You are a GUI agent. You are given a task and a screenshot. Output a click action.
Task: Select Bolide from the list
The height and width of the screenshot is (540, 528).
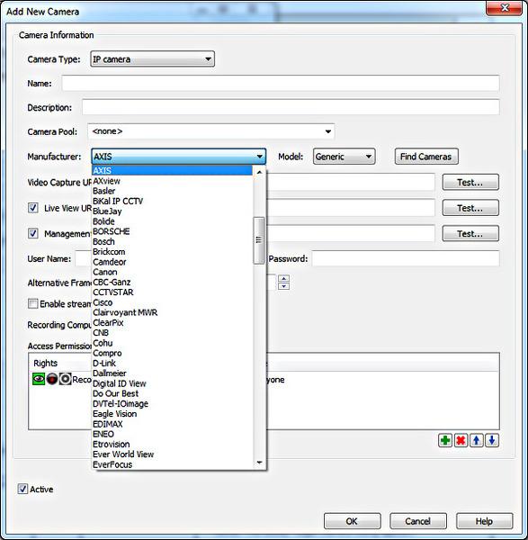click(172, 221)
